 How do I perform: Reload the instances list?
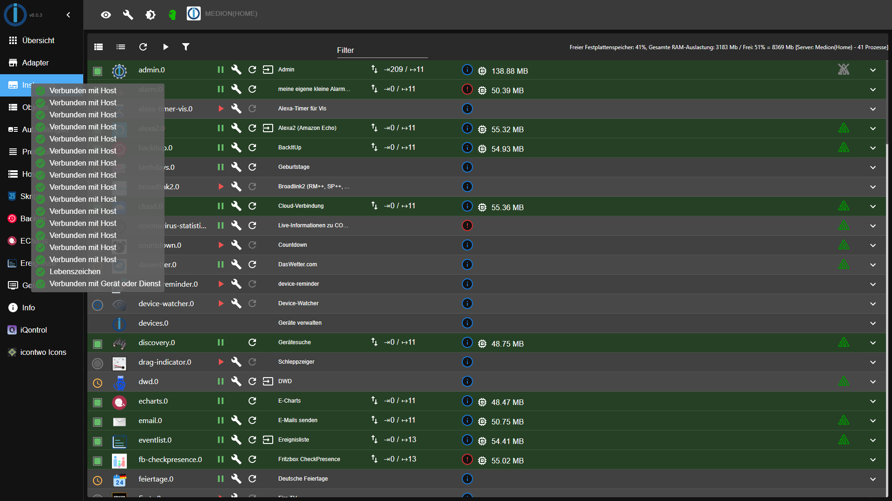coord(143,47)
